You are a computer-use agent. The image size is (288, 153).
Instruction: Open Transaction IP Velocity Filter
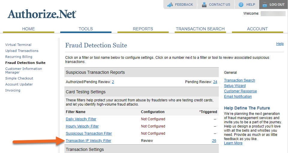88,141
